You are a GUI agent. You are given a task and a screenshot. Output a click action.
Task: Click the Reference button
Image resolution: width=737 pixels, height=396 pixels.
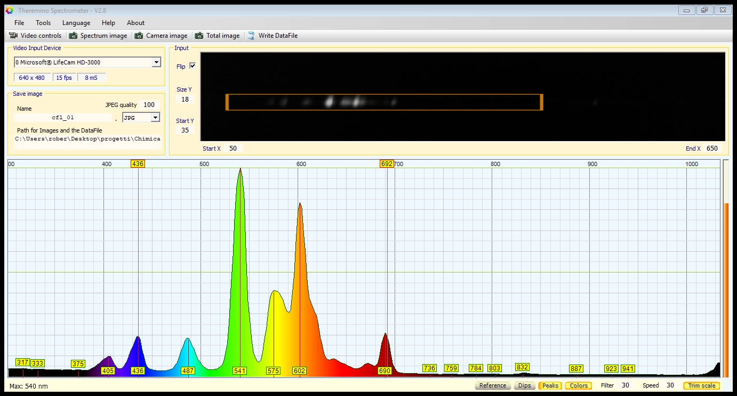(x=492, y=385)
